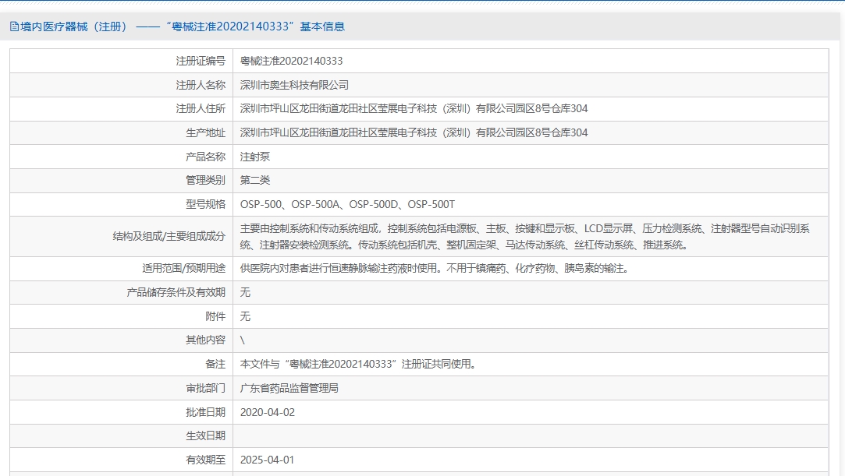Click the 附件 label
The width and height of the screenshot is (845, 476).
[215, 316]
